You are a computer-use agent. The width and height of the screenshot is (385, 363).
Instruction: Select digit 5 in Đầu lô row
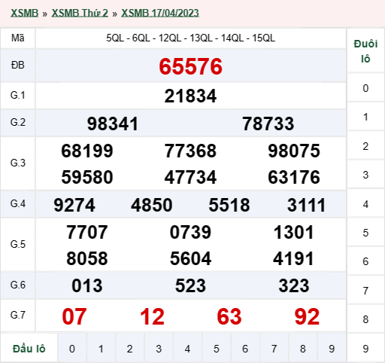pos(217,349)
